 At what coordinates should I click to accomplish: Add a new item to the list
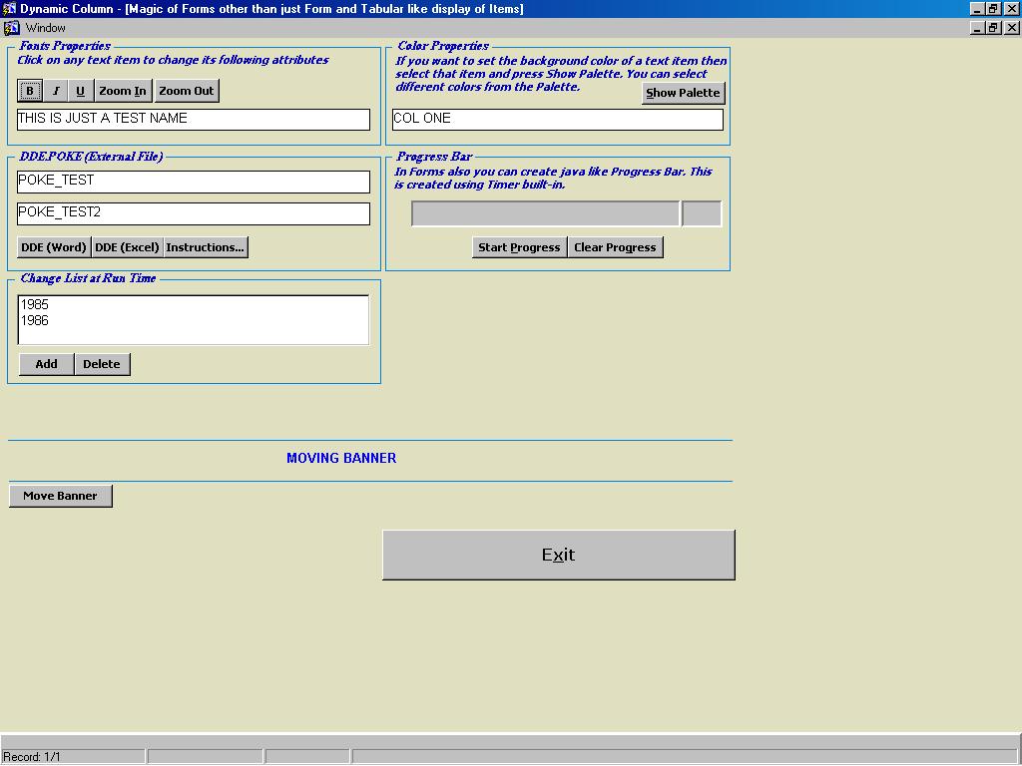pos(46,364)
